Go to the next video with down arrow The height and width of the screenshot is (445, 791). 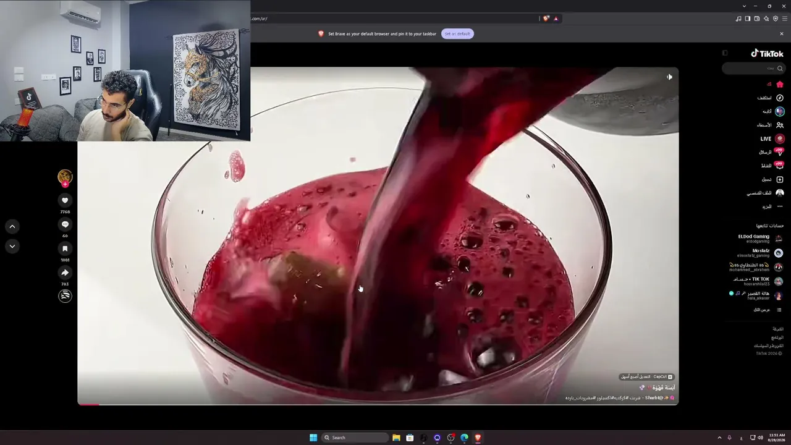12,247
